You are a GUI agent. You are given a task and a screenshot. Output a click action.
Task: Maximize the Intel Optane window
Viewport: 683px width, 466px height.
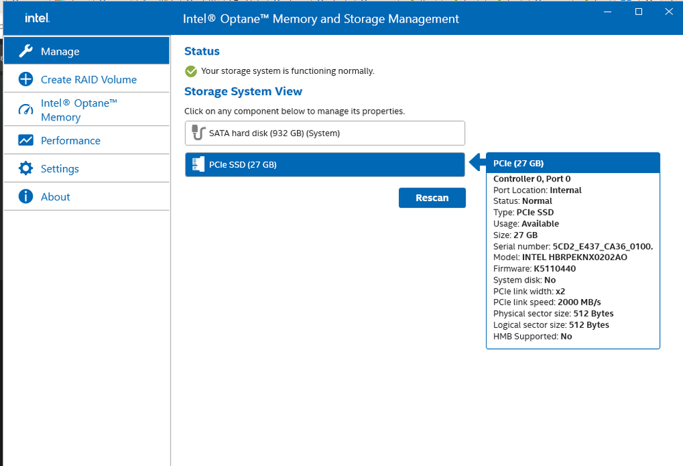[639, 12]
